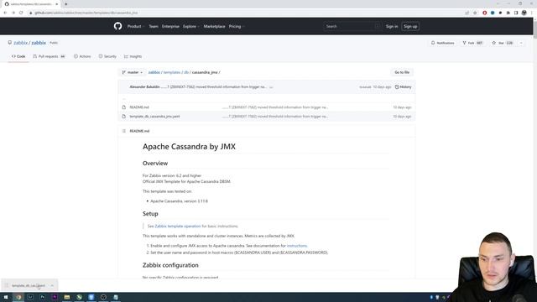Open the GitHub logo home page
Viewport: 537px width, 302px height.
coord(117,26)
